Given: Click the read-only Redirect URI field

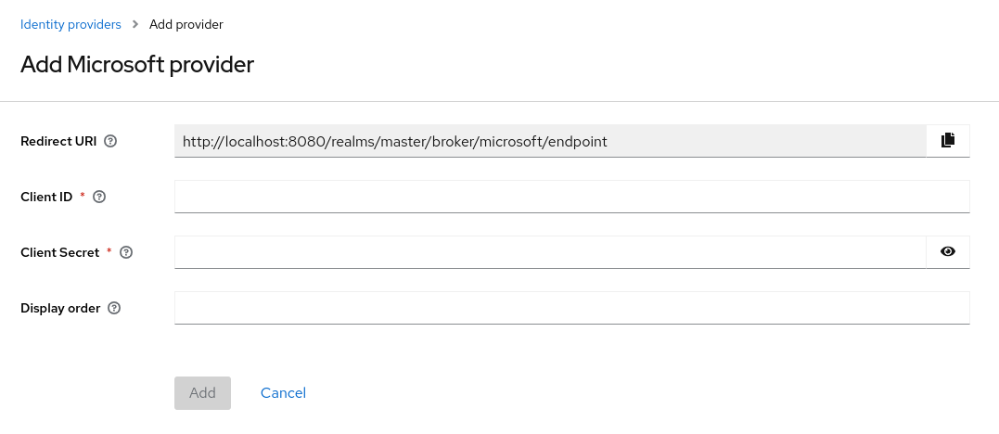Looking at the screenshot, I should [x=549, y=141].
